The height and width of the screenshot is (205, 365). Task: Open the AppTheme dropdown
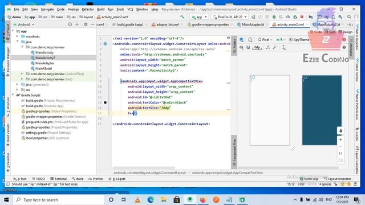pyautogui.click(x=300, y=40)
